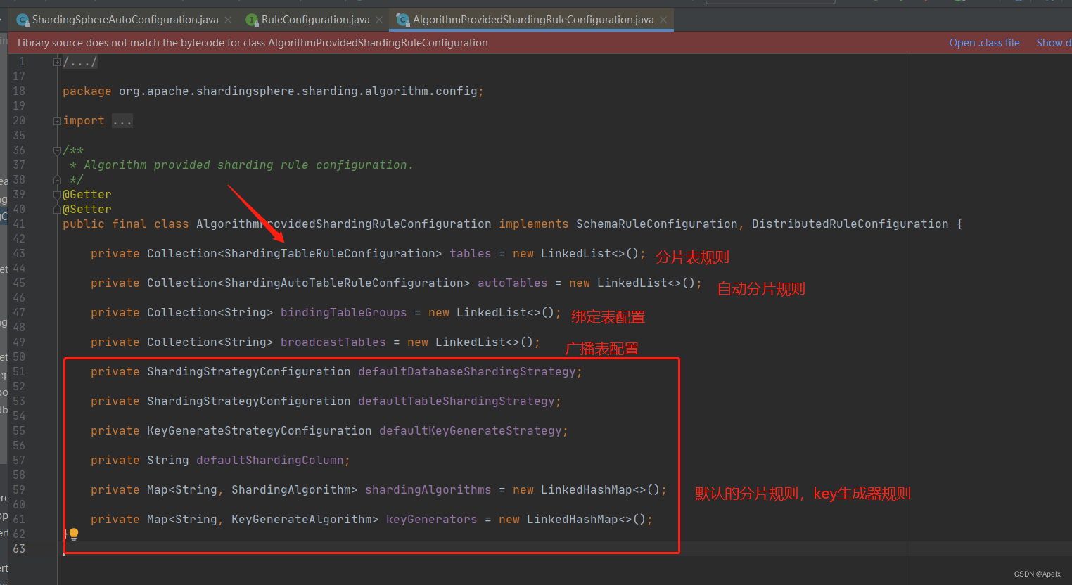1072x585 pixels.
Task: Click interface icon on RuleConfiguration tab
Action: pos(252,20)
